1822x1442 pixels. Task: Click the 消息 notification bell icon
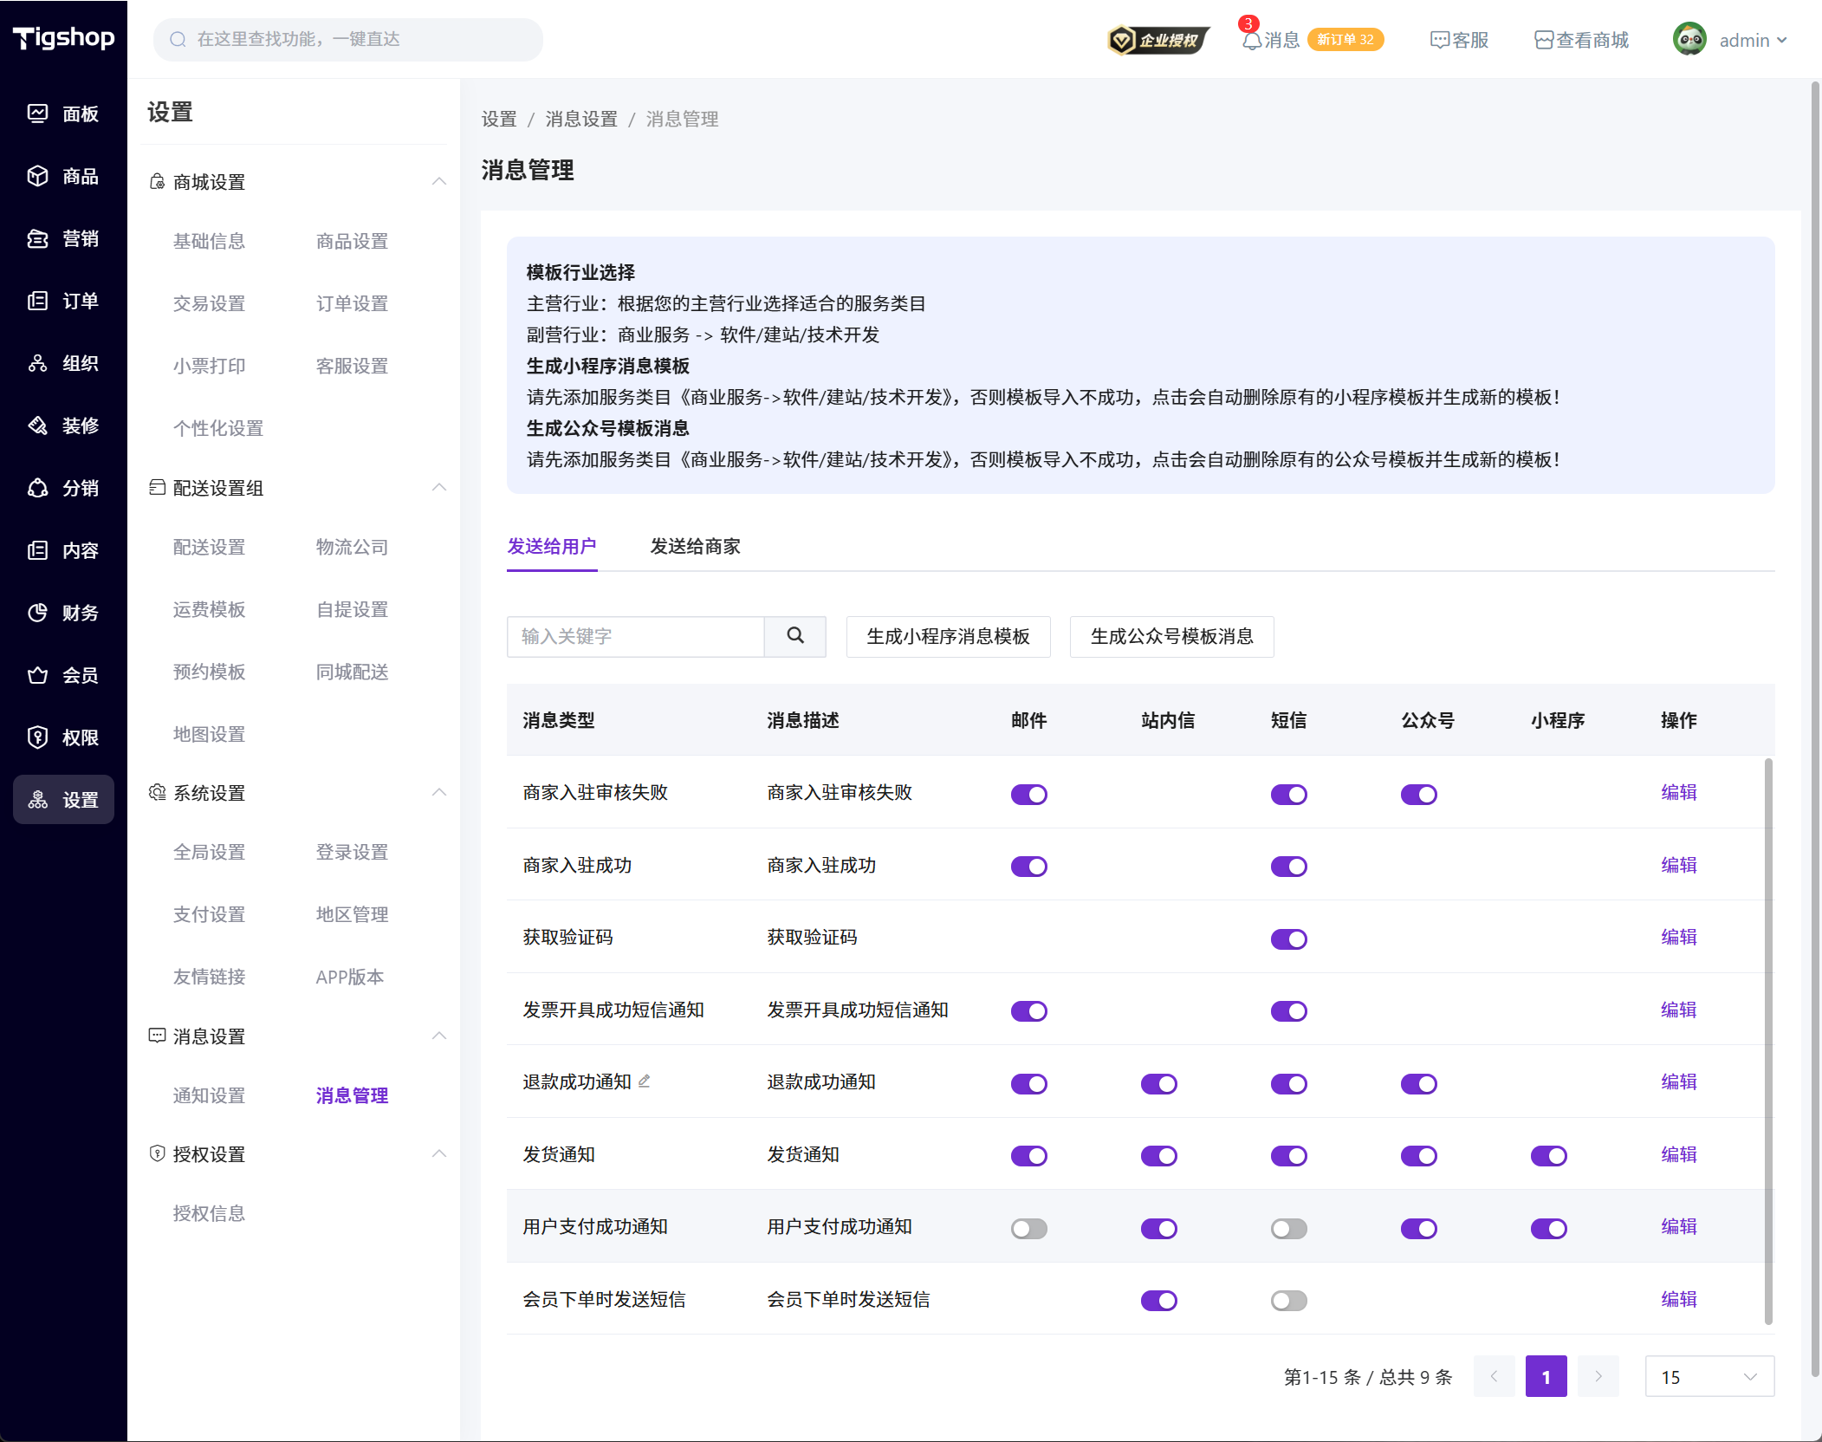[x=1251, y=41]
